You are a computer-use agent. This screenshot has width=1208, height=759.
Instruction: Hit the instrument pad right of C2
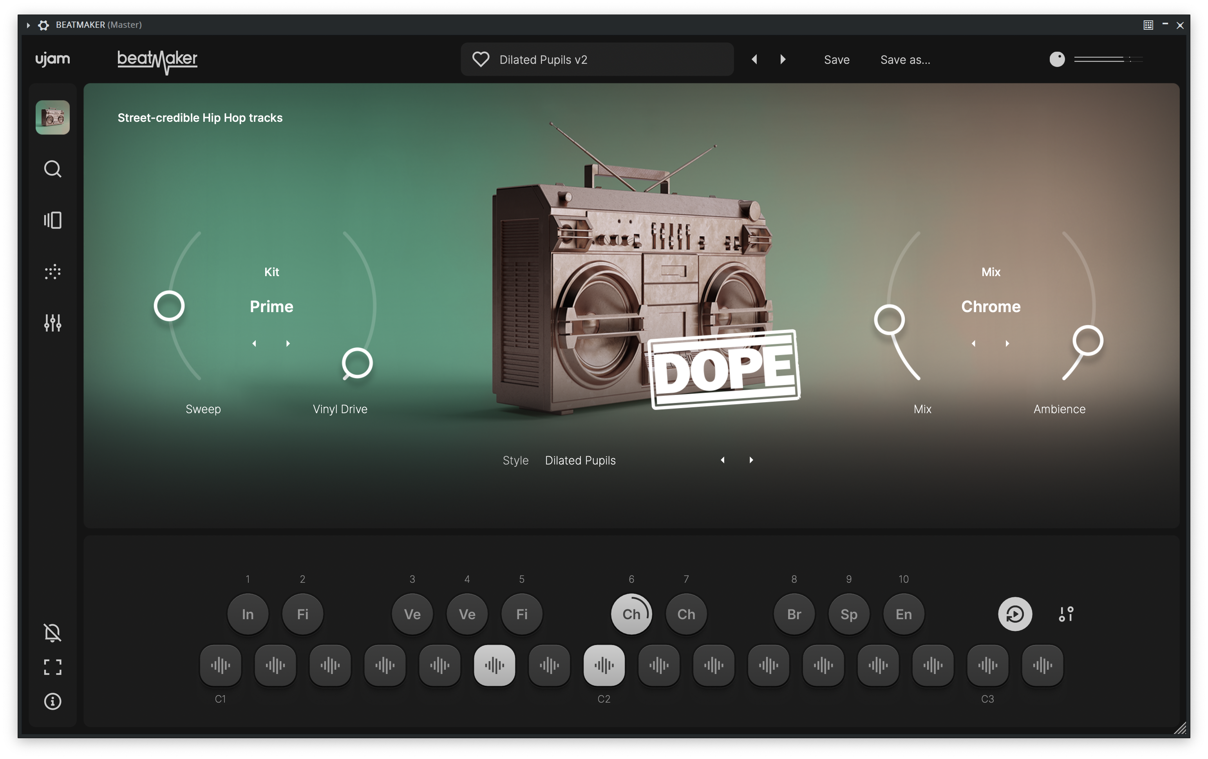tap(659, 666)
